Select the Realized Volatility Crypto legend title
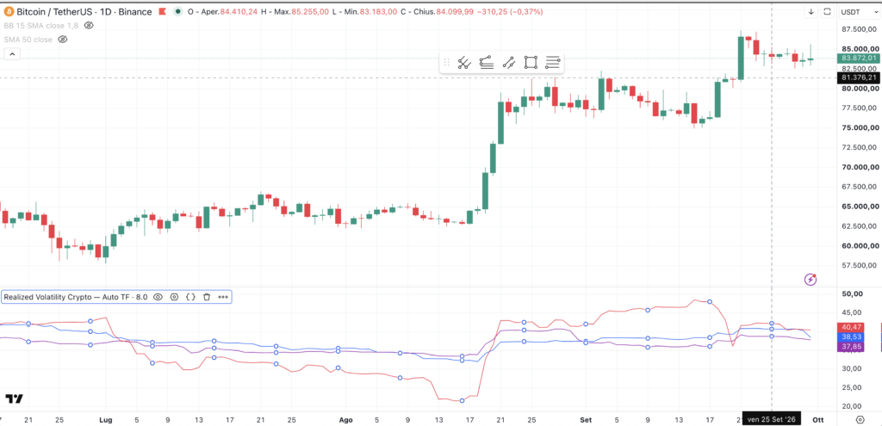The width and height of the screenshot is (882, 426). (x=76, y=297)
